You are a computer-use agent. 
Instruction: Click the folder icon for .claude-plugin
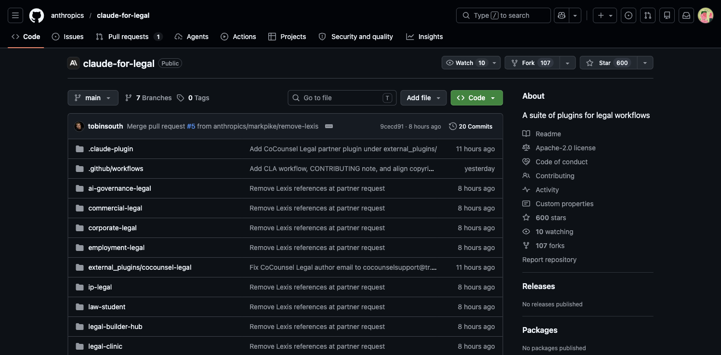[79, 149]
